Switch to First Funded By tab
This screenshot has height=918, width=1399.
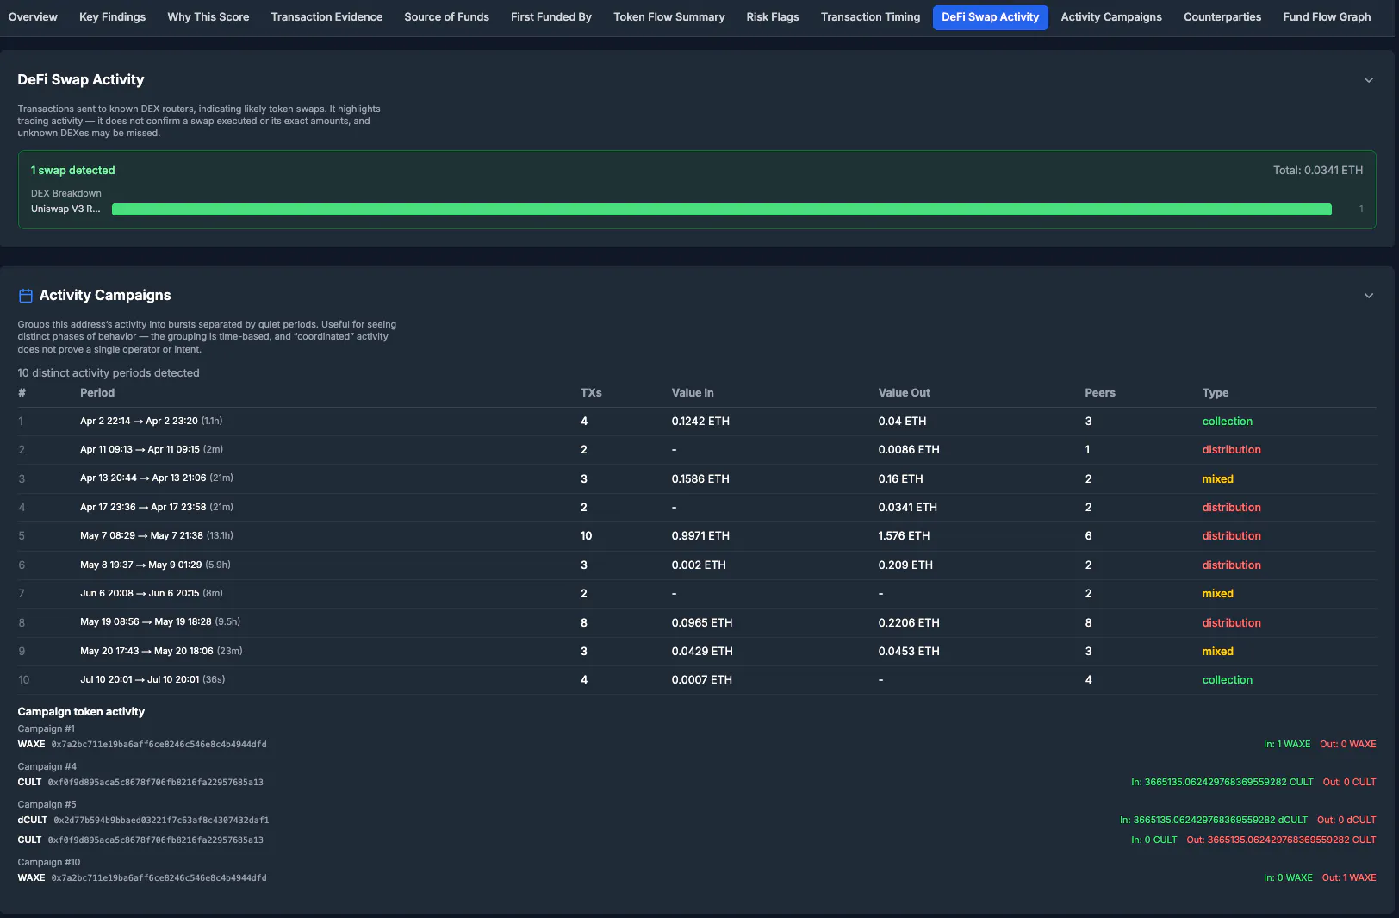click(550, 17)
